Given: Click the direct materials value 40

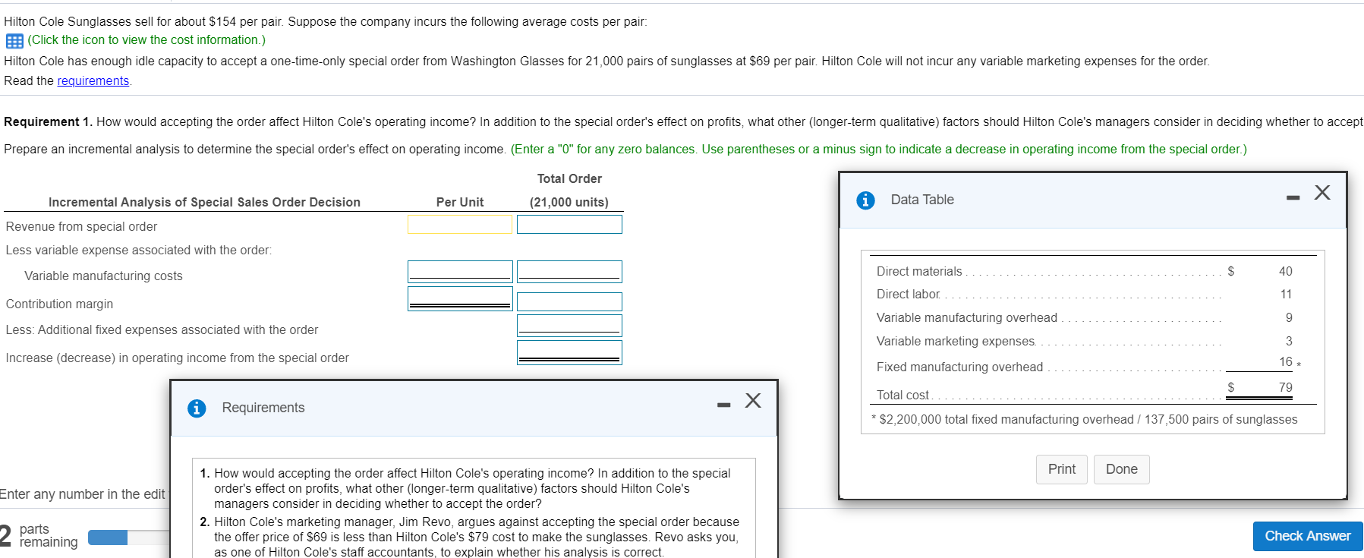Looking at the screenshot, I should point(1285,271).
